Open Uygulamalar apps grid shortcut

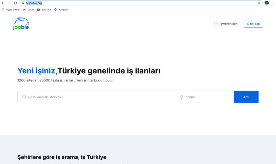11,10
